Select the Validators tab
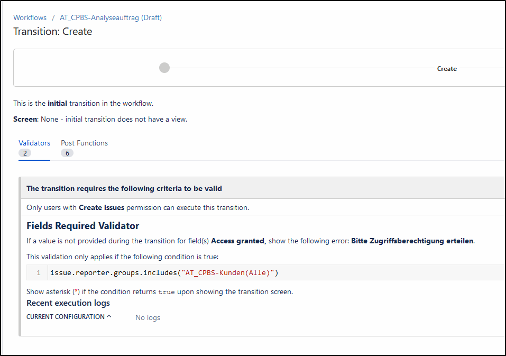Viewport: 506px width, 356px height. tap(34, 143)
